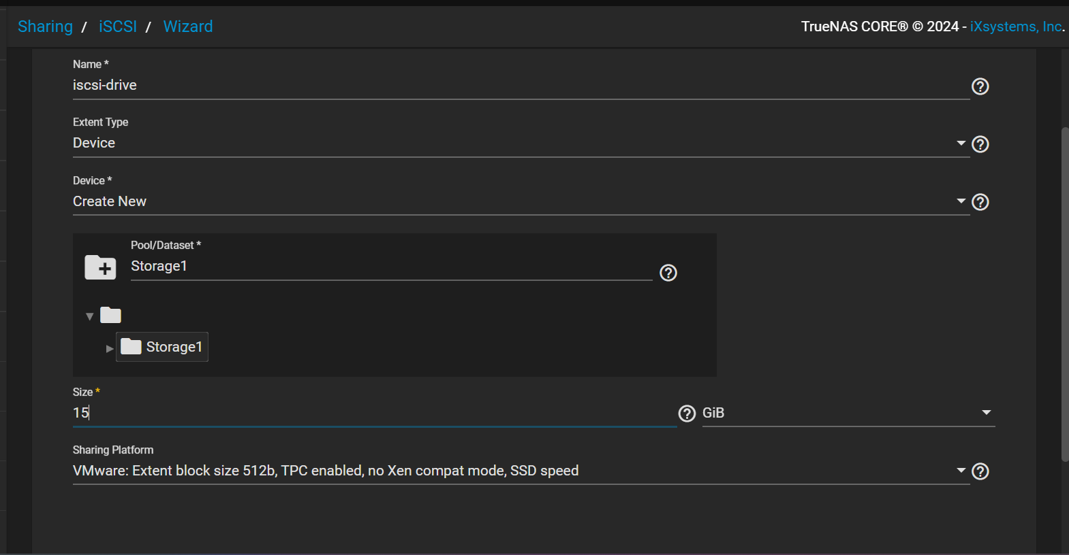Go to iSCSI breadcrumb
This screenshot has width=1069, height=555.
tap(118, 27)
